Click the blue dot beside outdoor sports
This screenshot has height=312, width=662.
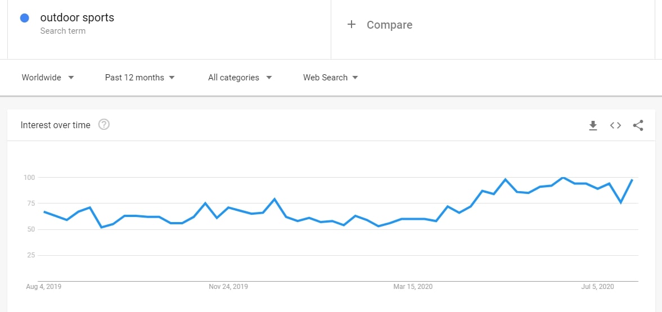25,18
